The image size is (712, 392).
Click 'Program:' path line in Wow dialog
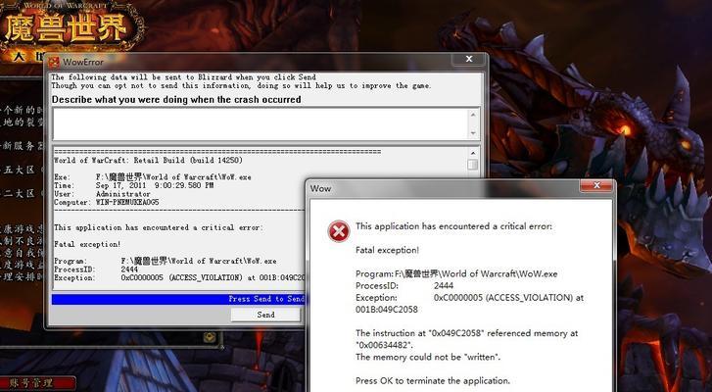[456, 273]
